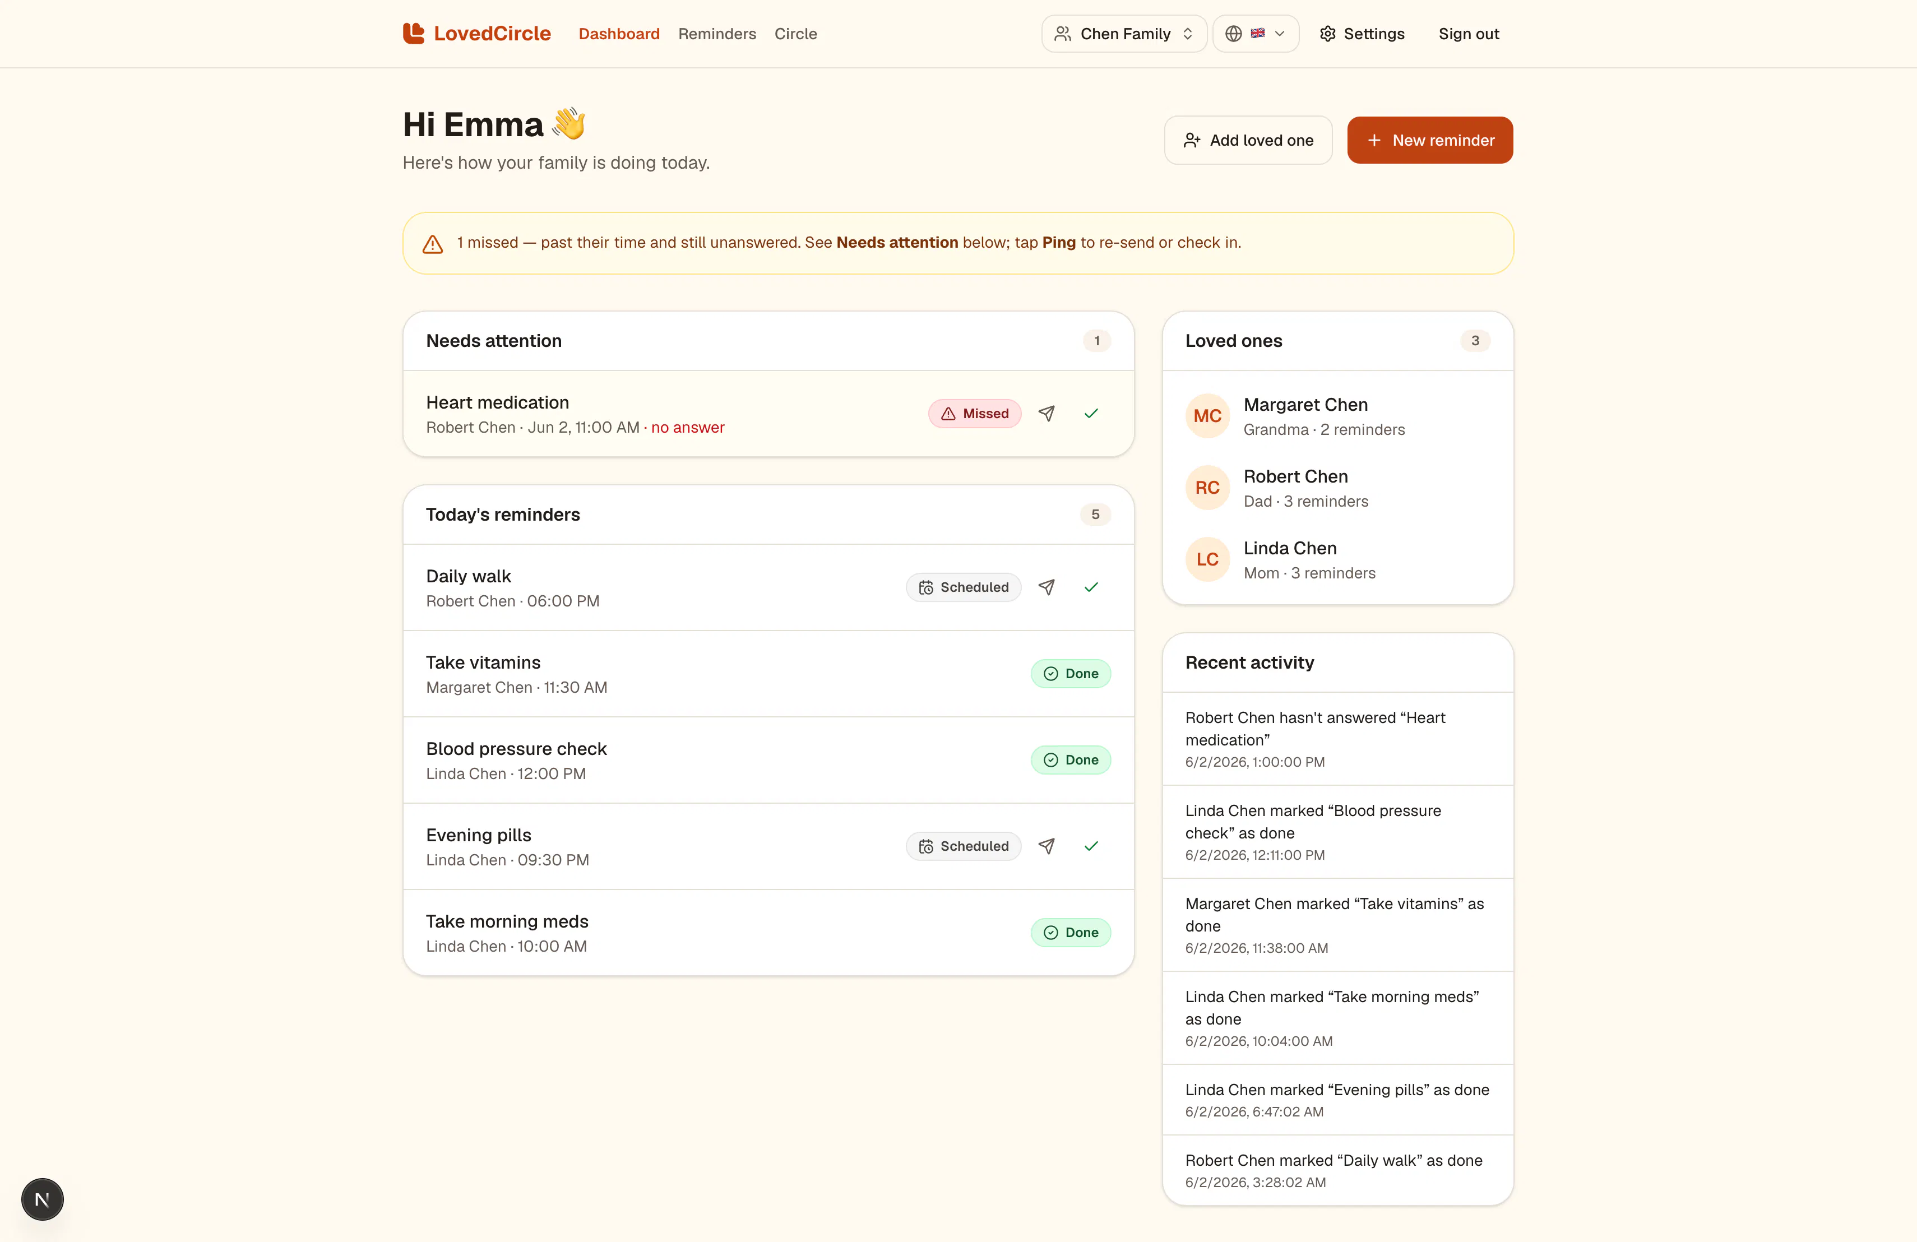Send ping for Daily walk reminder
Image resolution: width=1917 pixels, height=1242 pixels.
click(x=1047, y=587)
